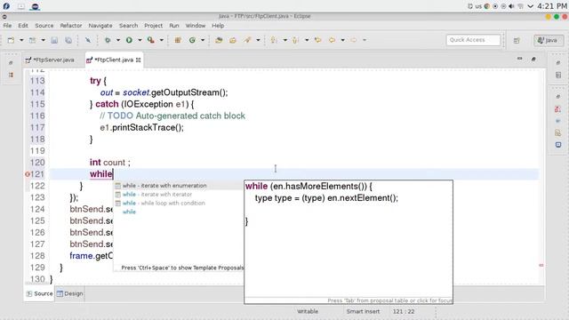Click the Next Annotation toolbar icon
The height and width of the screenshot is (320, 569).
(274, 40)
